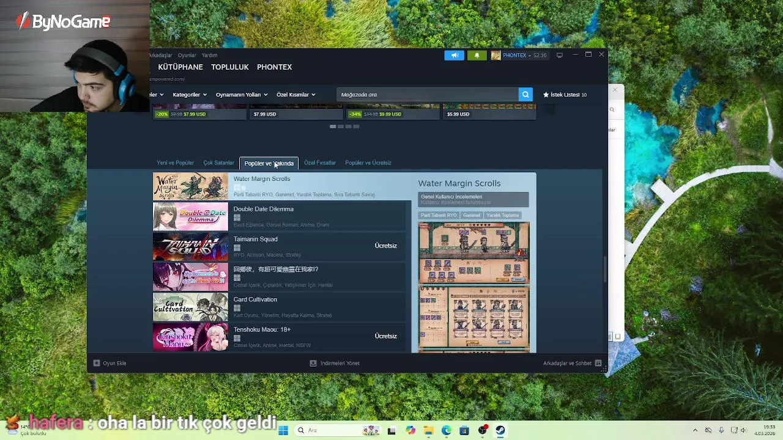Click Windows platform icon under Double Date Dilemma
Image resolution: width=783 pixels, height=440 pixels.
[237, 218]
